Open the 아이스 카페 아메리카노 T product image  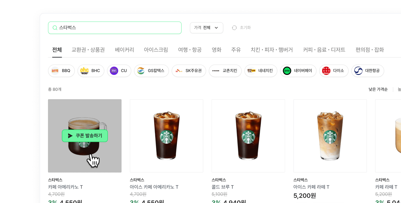pyautogui.click(x=166, y=136)
